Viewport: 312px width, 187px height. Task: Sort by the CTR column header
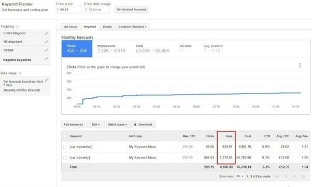pos(267,136)
